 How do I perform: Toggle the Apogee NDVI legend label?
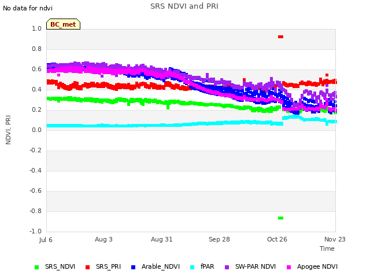317,266
